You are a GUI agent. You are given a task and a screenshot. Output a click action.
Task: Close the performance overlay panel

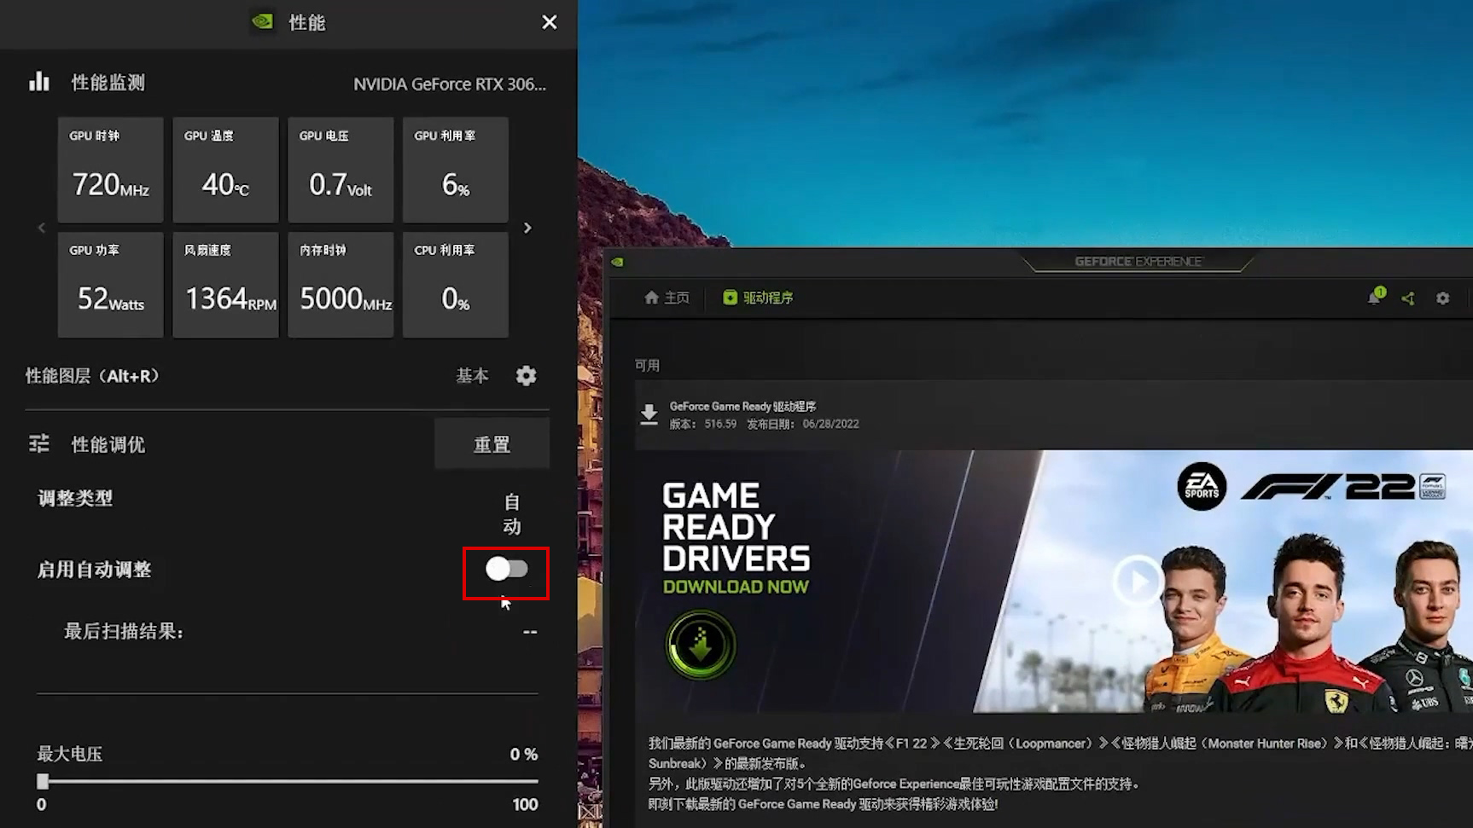pos(550,22)
